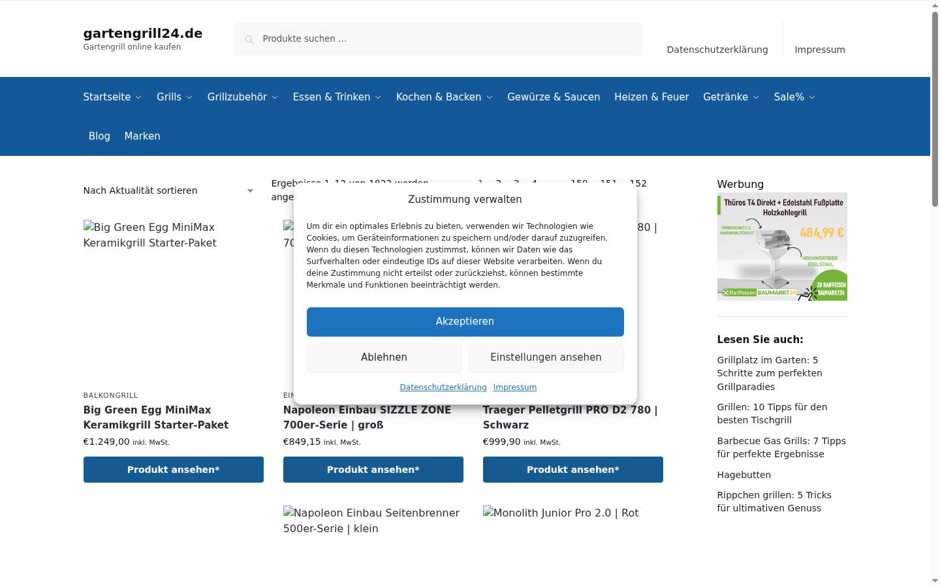
Task: Open Startseite in the navigation bar
Action: point(107,97)
